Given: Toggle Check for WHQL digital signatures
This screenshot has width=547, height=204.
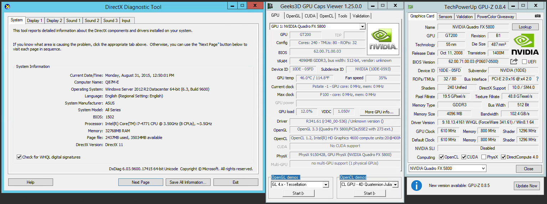Looking at the screenshot, I should pos(19,157).
